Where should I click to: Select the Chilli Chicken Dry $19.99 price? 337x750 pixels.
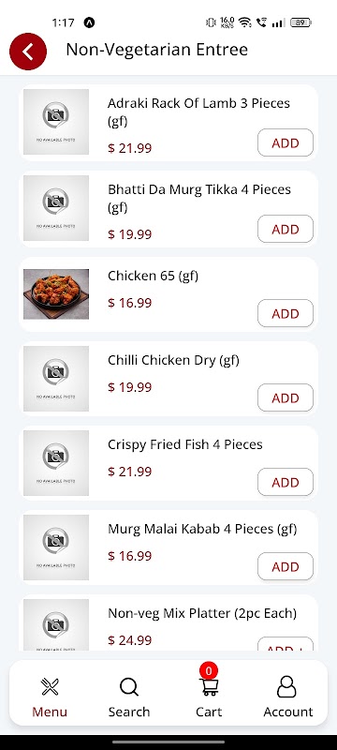pos(130,387)
